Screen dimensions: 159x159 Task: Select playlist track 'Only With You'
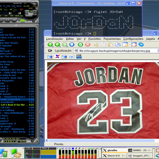pyautogui.click(x=17, y=72)
